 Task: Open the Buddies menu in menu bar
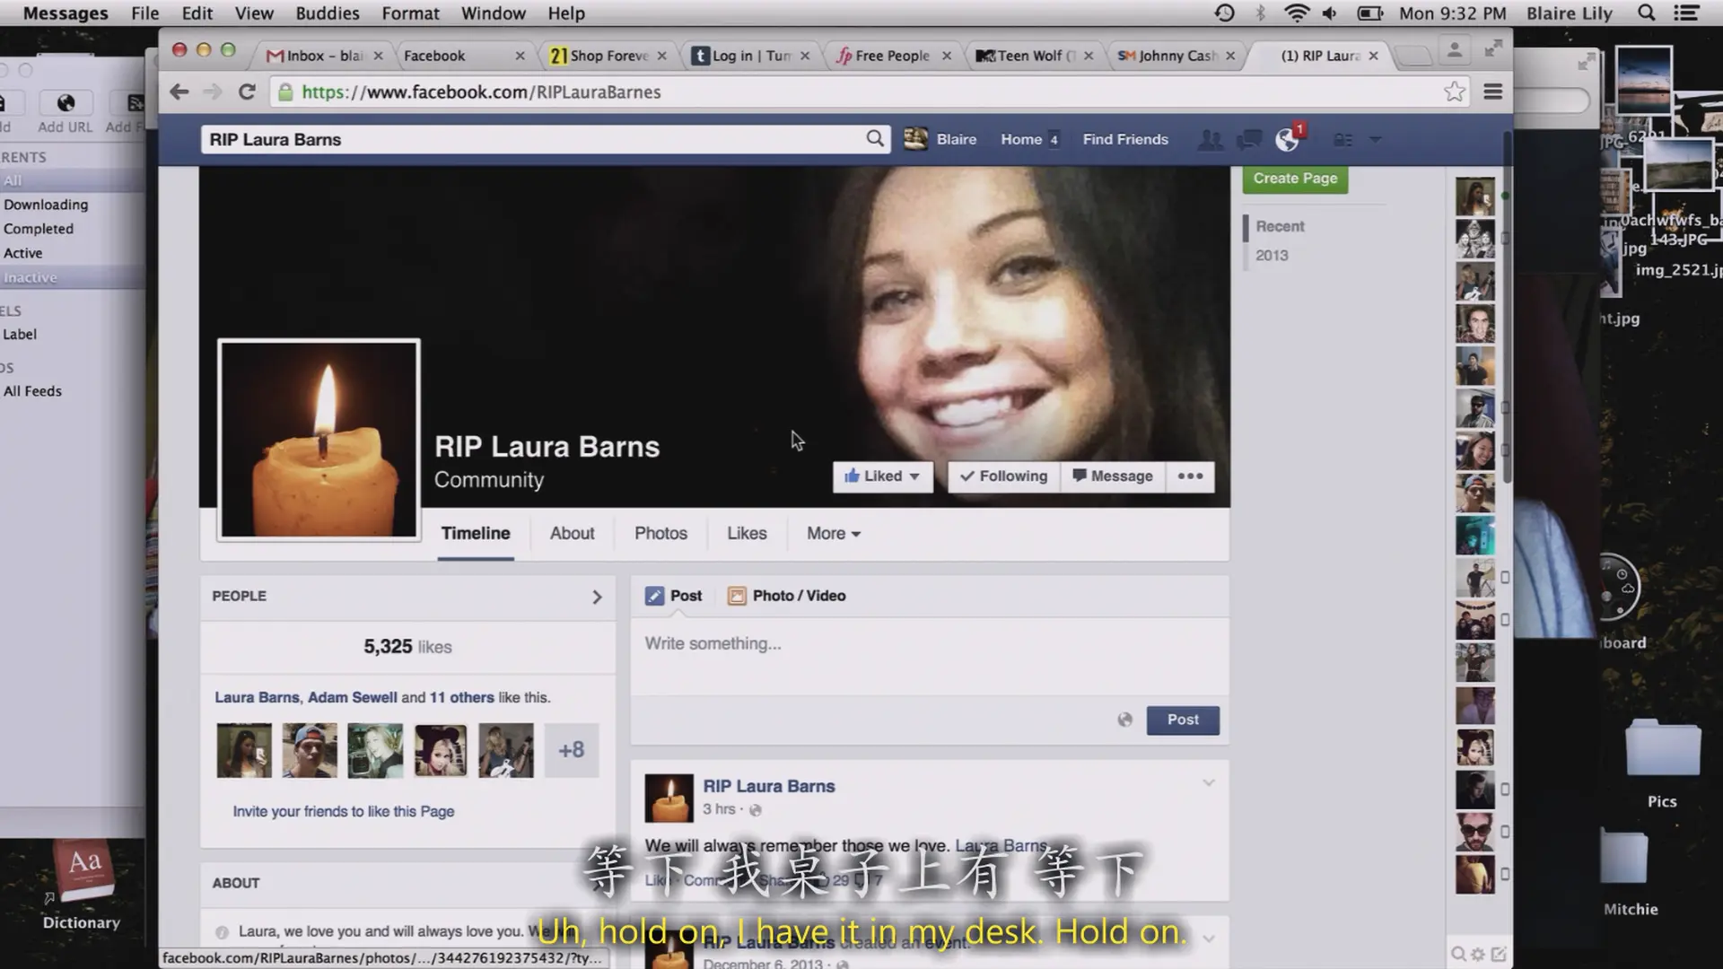point(327,13)
